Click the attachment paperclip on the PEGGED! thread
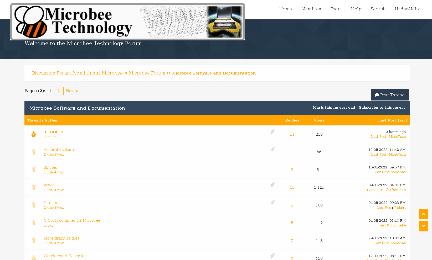 click(272, 131)
